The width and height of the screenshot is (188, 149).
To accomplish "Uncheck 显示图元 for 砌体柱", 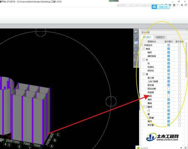I will coord(168,70).
